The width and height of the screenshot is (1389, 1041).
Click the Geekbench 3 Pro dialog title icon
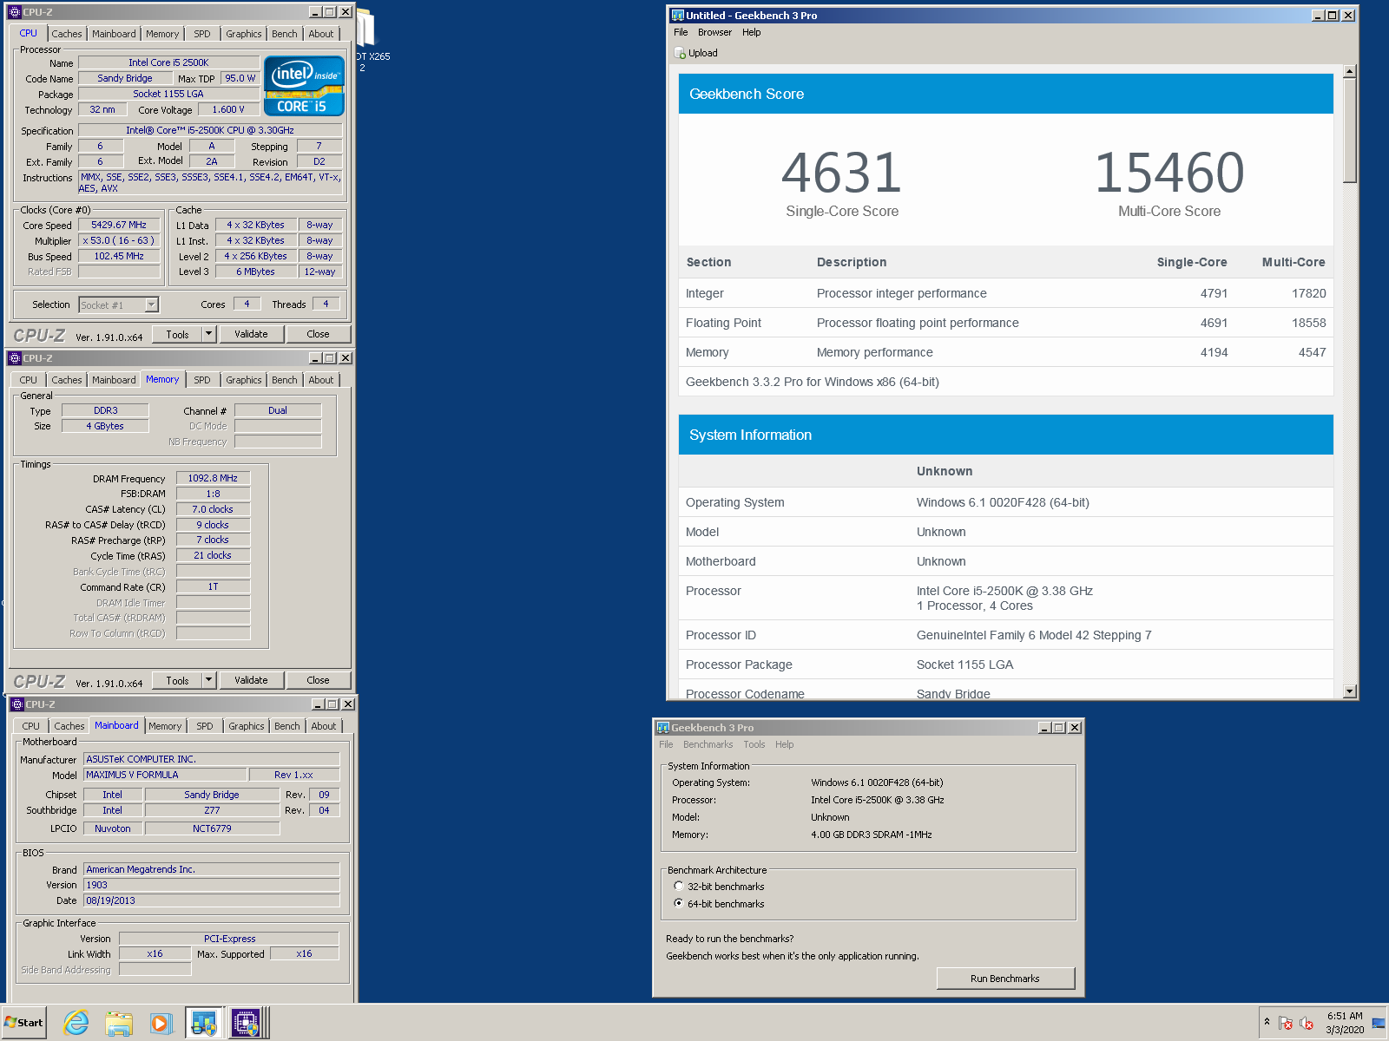[x=663, y=727]
